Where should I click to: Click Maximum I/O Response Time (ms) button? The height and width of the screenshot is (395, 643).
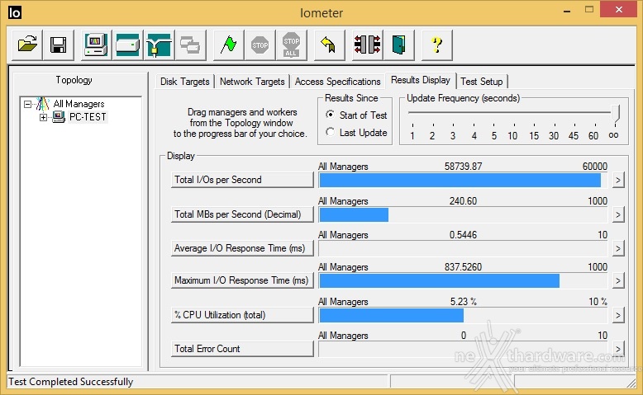[242, 280]
